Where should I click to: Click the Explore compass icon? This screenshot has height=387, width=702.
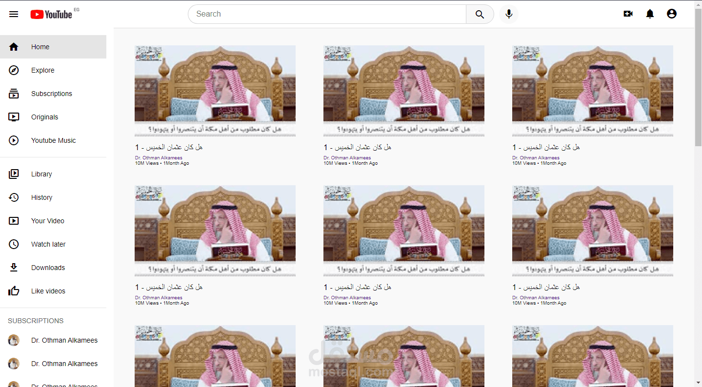pyautogui.click(x=14, y=70)
